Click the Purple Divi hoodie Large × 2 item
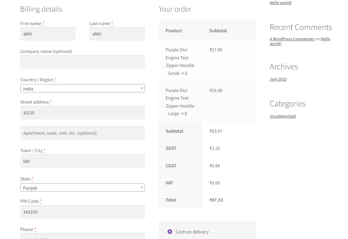This screenshot has height=239, width=348. tap(180, 102)
